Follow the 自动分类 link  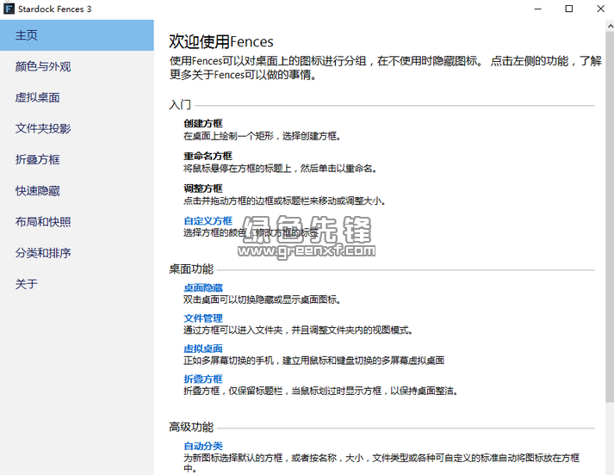tap(203, 446)
